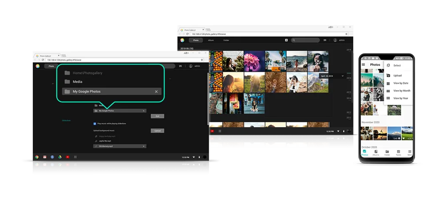Toggle Play music while playing slideshow checkbox
Image resolution: width=443 pixels, height=197 pixels.
click(x=95, y=123)
